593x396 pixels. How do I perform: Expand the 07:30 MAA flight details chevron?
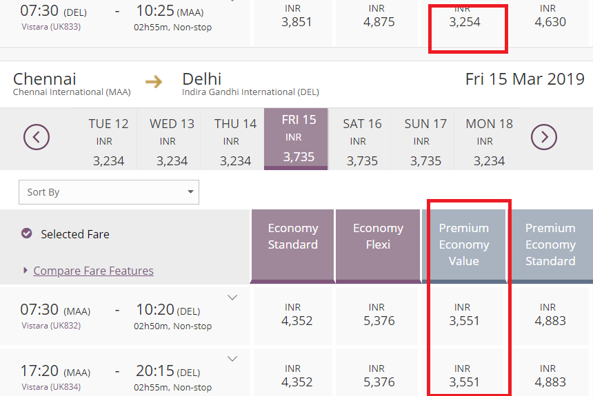tap(232, 298)
